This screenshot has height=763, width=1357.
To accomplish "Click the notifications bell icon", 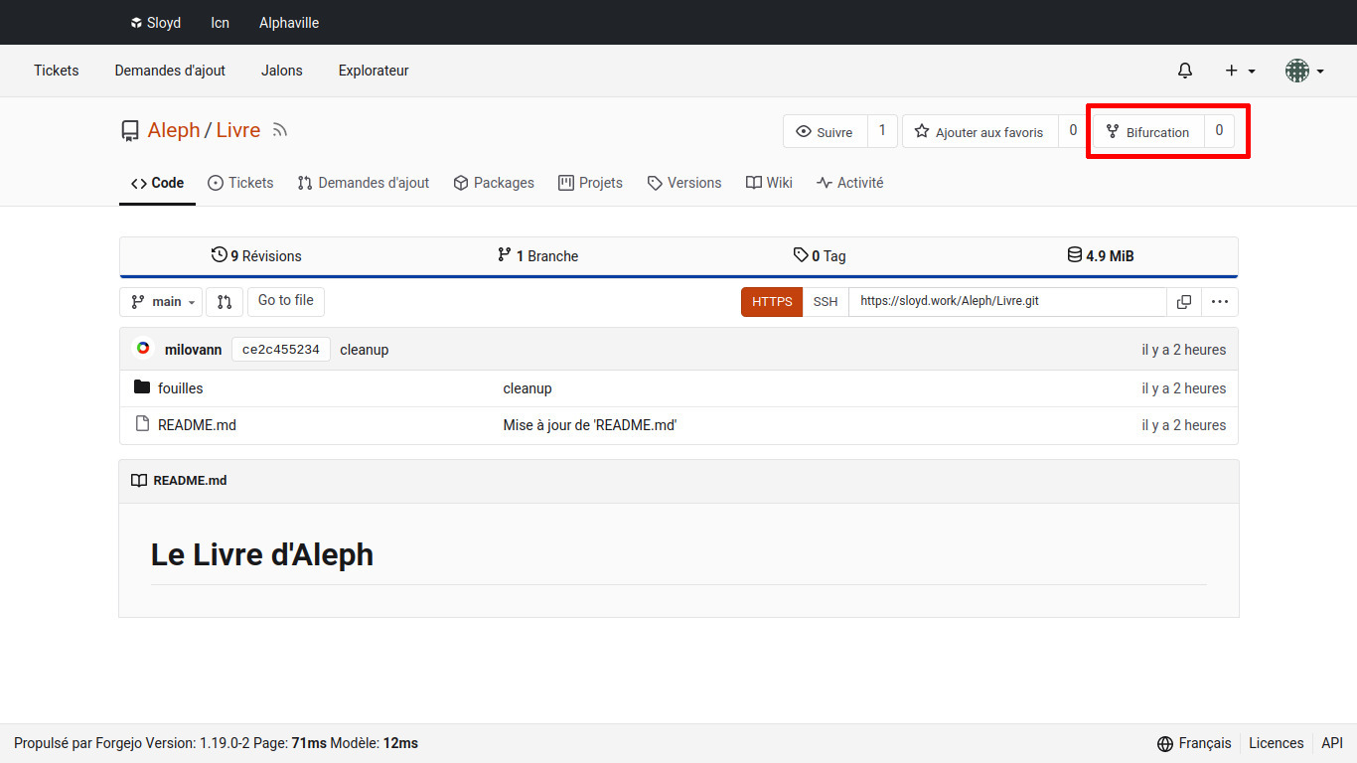I will coord(1184,71).
